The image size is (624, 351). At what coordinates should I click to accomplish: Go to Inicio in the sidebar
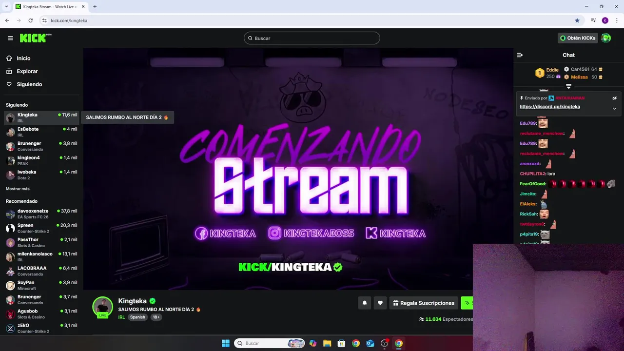23,58
